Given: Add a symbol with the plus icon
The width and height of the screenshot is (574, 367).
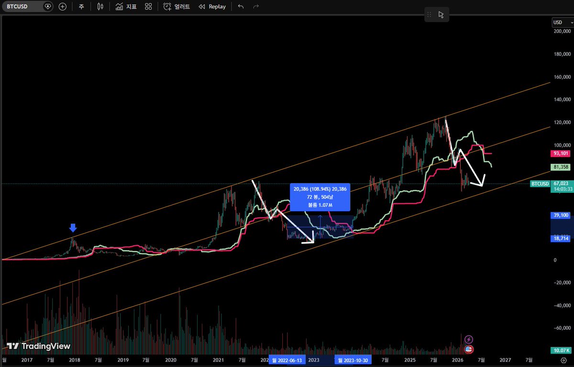Looking at the screenshot, I should pyautogui.click(x=63, y=7).
